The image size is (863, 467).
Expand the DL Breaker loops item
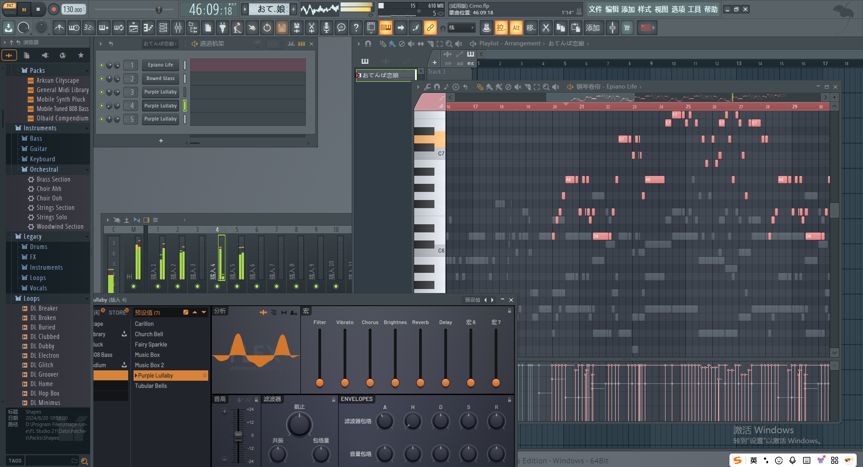coord(44,308)
